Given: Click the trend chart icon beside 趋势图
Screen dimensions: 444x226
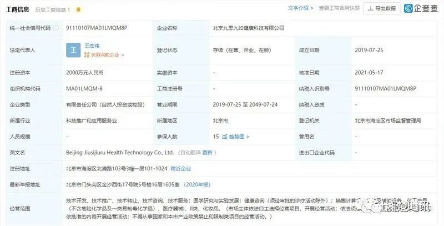Looking at the screenshot, I should pos(225,137).
